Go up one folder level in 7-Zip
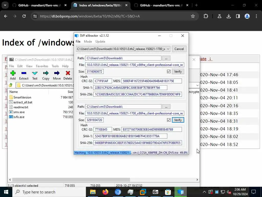The width and height of the screenshot is (262, 197). point(11,85)
